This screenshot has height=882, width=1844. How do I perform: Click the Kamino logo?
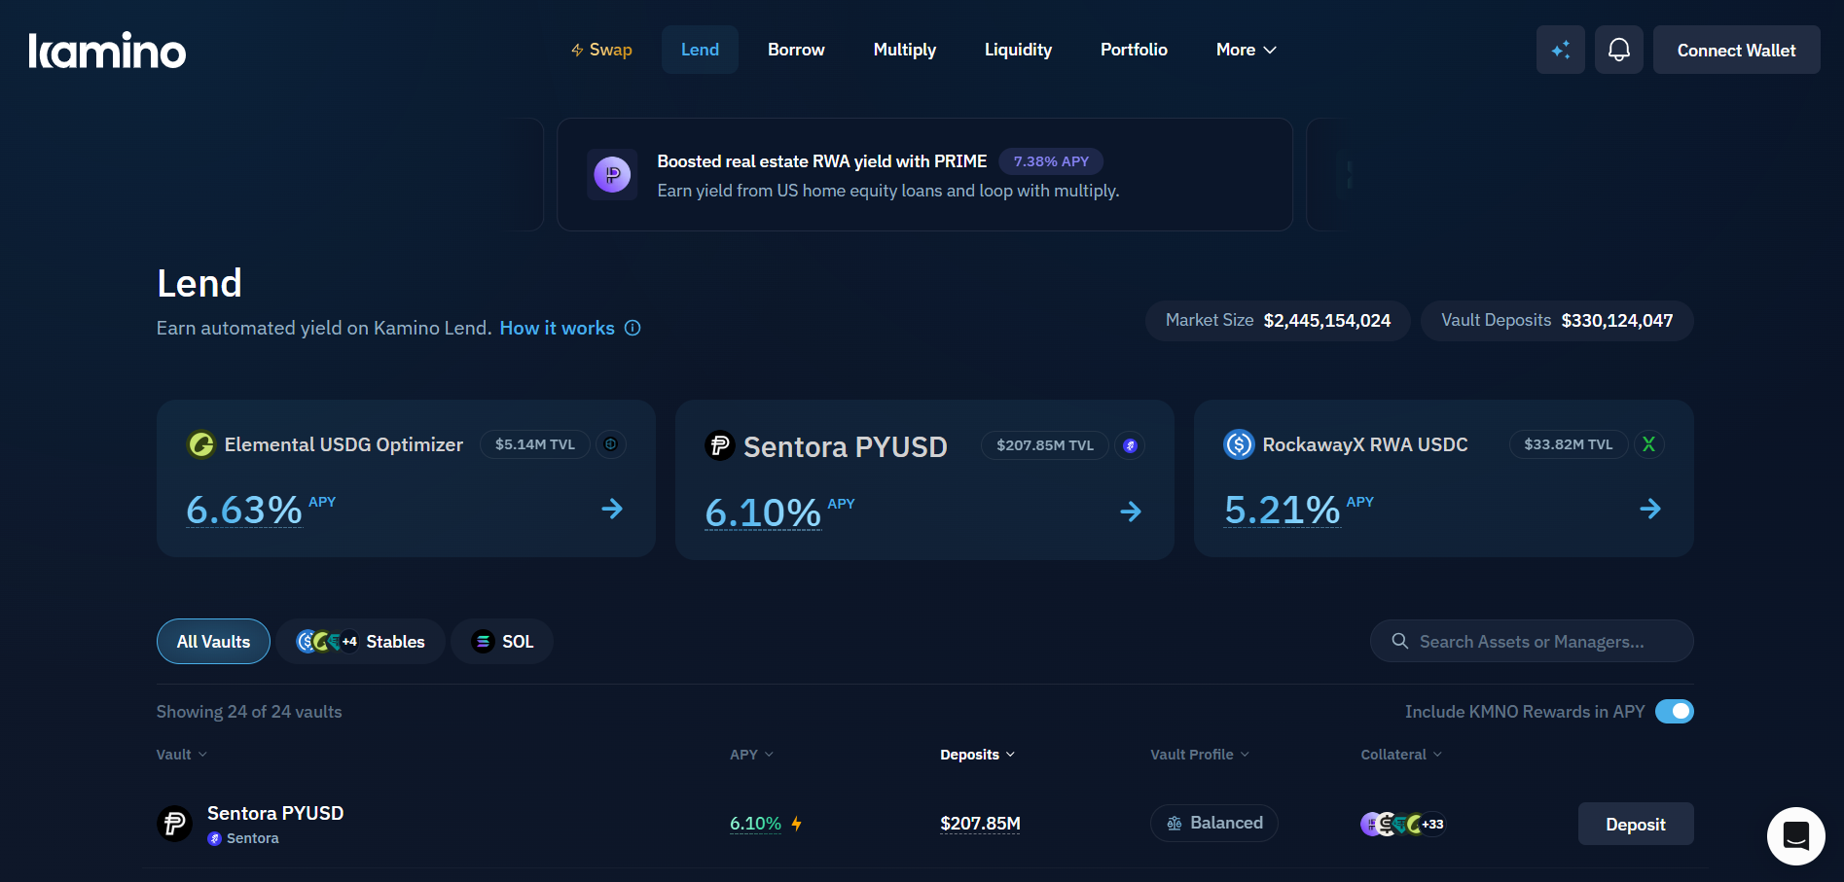tap(107, 51)
